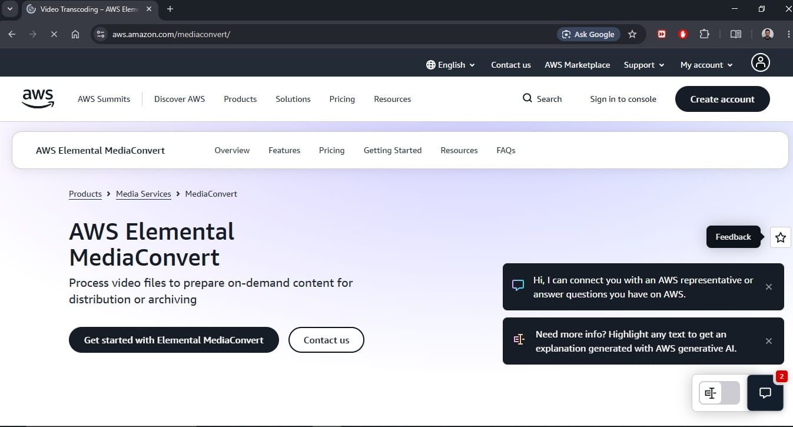Open the chat bubble button with badge

pyautogui.click(x=765, y=393)
